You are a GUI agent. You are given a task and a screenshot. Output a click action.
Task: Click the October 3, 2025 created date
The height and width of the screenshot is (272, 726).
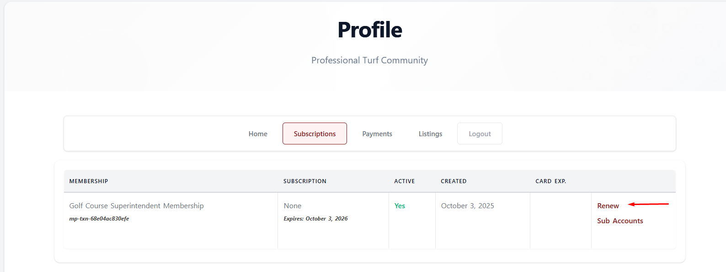467,206
